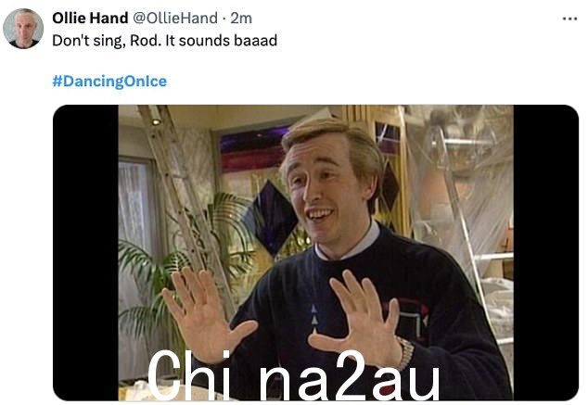Open the attached meme image
Image resolution: width=588 pixels, height=405 pixels.
315,253
